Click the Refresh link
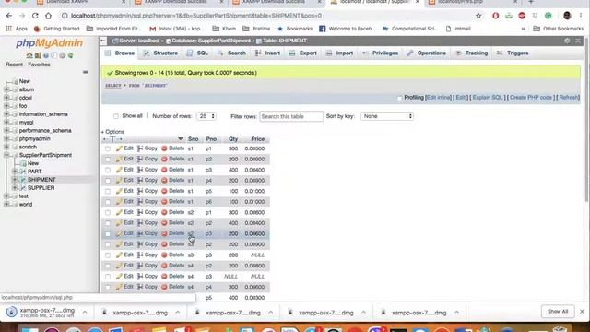 (568, 98)
